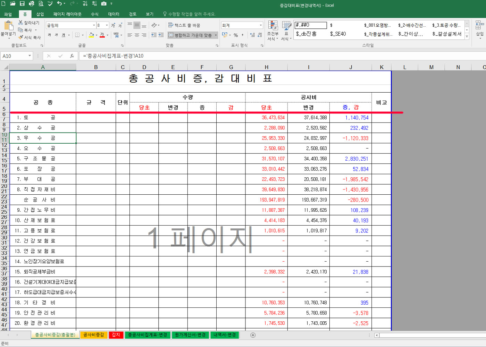Switch to the 페이지 레이아웃 ribbon tab
The width and height of the screenshot is (486, 347).
[x=67, y=14]
